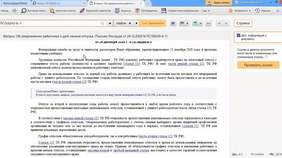Click the export/save icon in the document toolbar
The height and width of the screenshot is (158, 282).
pos(195,23)
